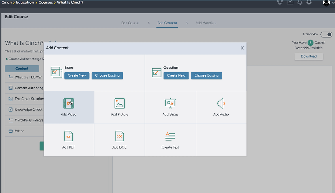This screenshot has width=335, height=193.
Task: Choose the Add Slides icon
Action: coord(170,103)
